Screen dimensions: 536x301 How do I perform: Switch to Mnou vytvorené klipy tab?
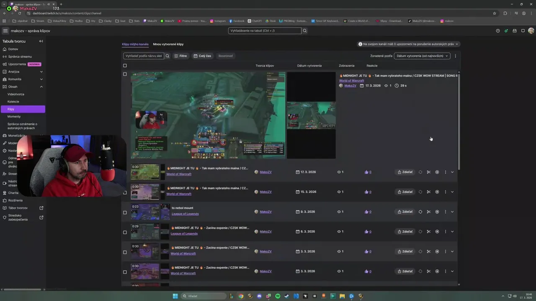[168, 44]
